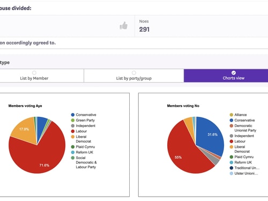
Task: Click Plaid Cymru legend marker in Aye chart
Action: 73,147
